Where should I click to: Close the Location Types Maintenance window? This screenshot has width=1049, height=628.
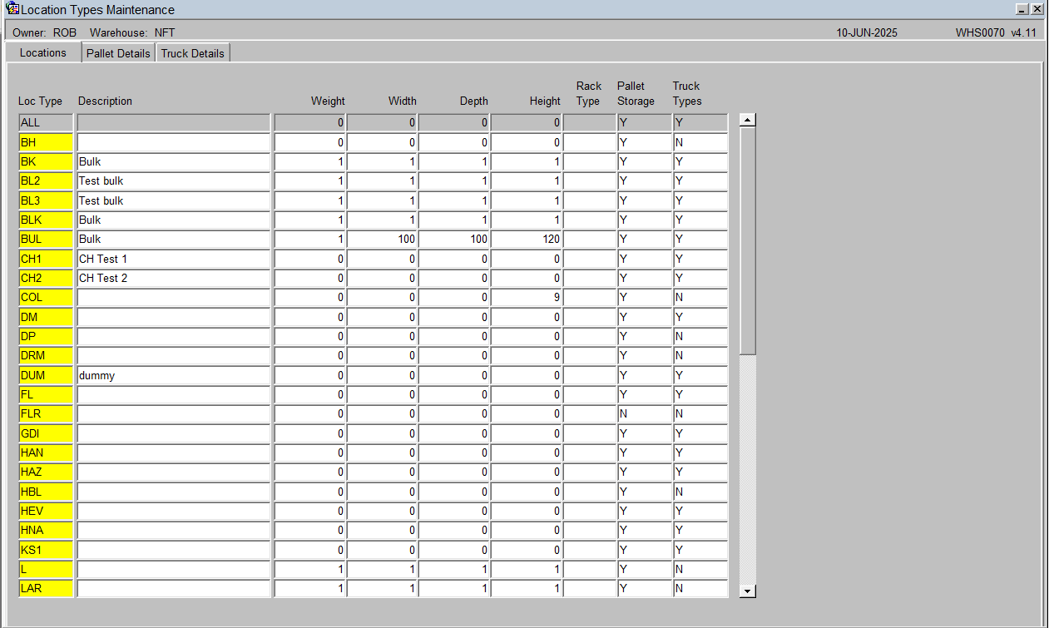pos(1037,9)
